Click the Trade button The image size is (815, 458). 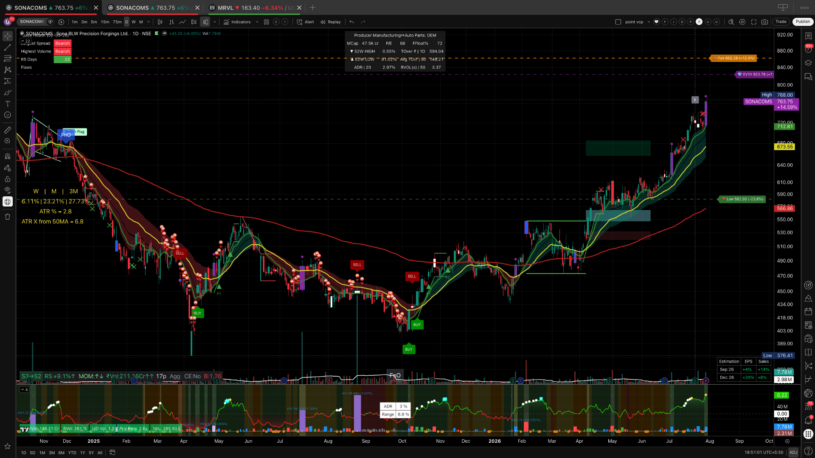[x=781, y=22]
